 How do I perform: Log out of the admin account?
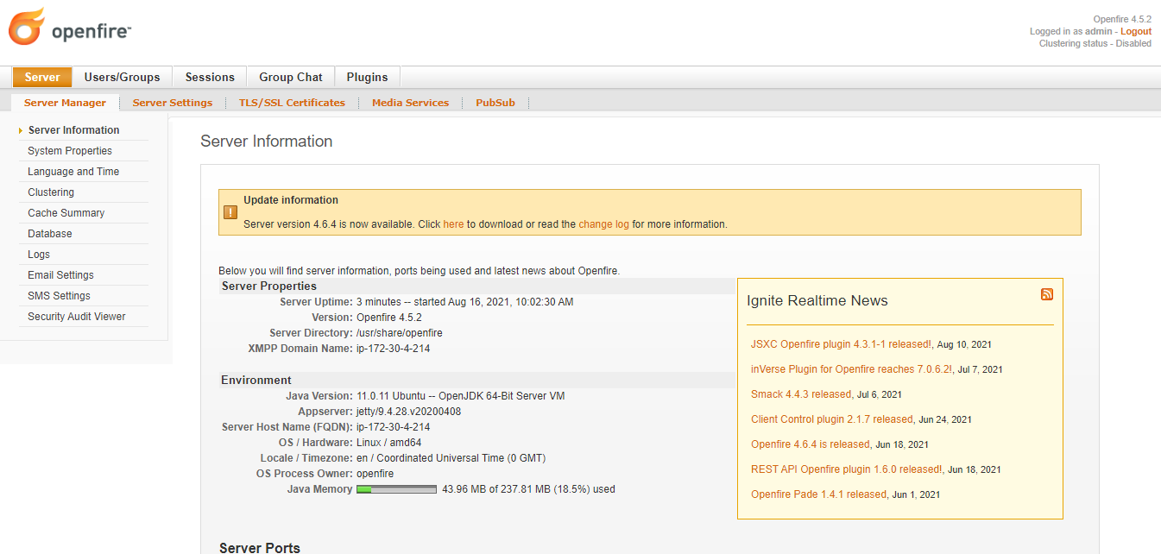pos(1135,31)
